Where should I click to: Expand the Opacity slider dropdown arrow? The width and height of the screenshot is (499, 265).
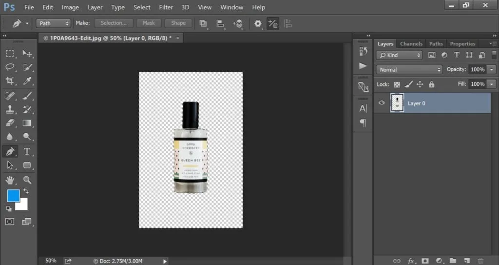point(491,70)
